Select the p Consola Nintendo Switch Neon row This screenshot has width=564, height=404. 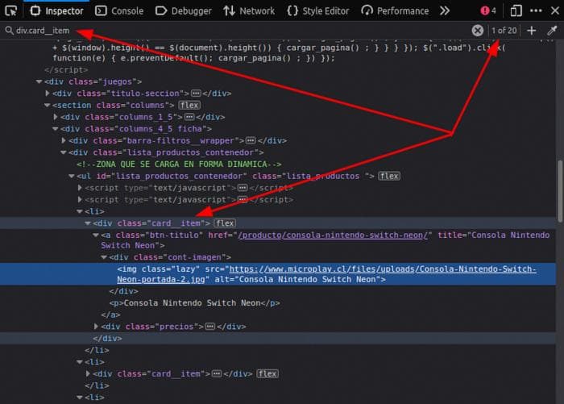coord(195,303)
